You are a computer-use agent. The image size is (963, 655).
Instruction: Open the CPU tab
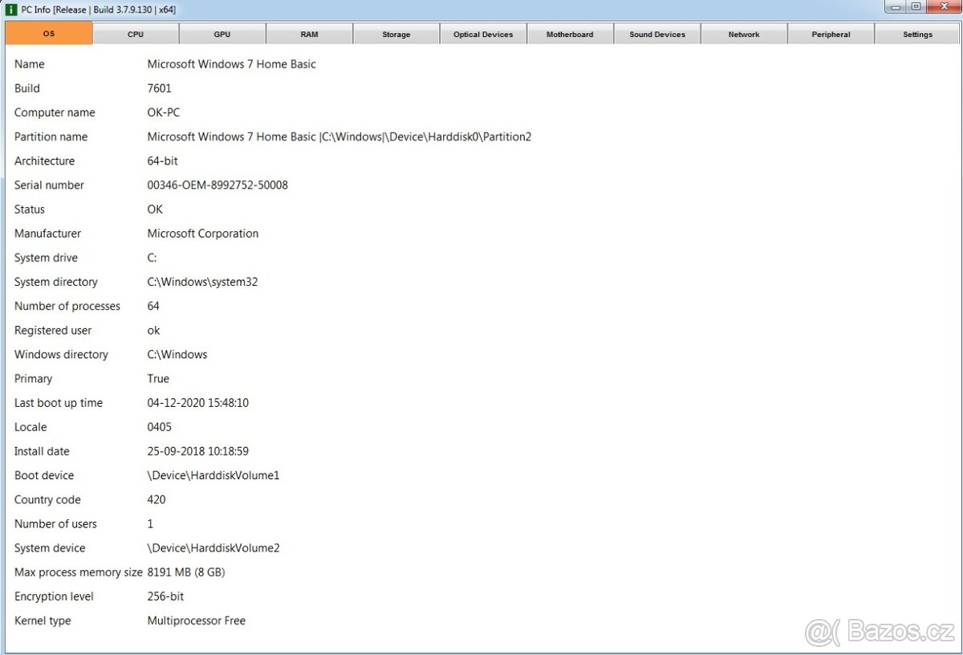tap(136, 35)
